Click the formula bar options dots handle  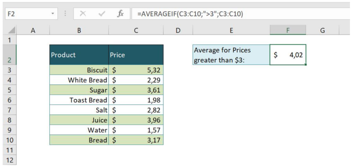point(65,14)
